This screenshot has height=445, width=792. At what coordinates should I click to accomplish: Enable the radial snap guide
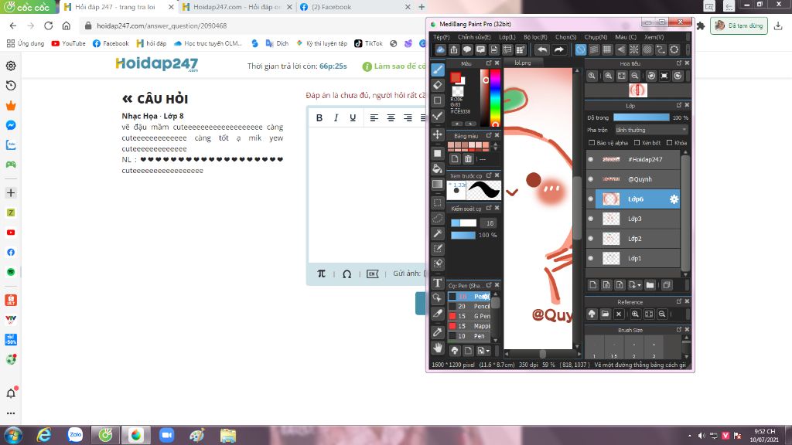[634, 49]
